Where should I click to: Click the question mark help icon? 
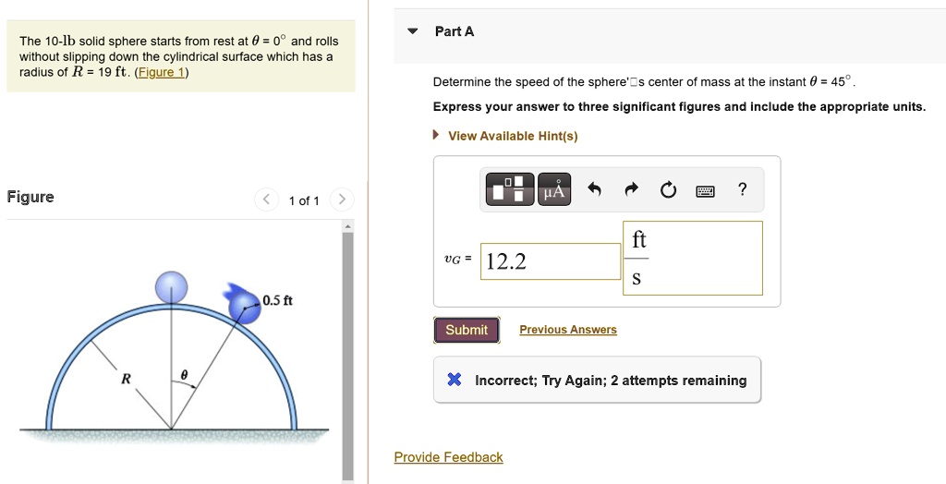(743, 190)
